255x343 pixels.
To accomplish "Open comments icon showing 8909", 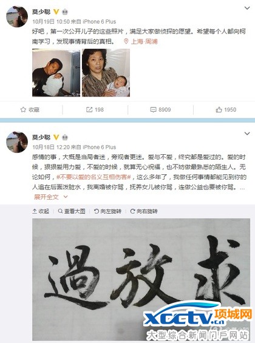I will [154, 110].
